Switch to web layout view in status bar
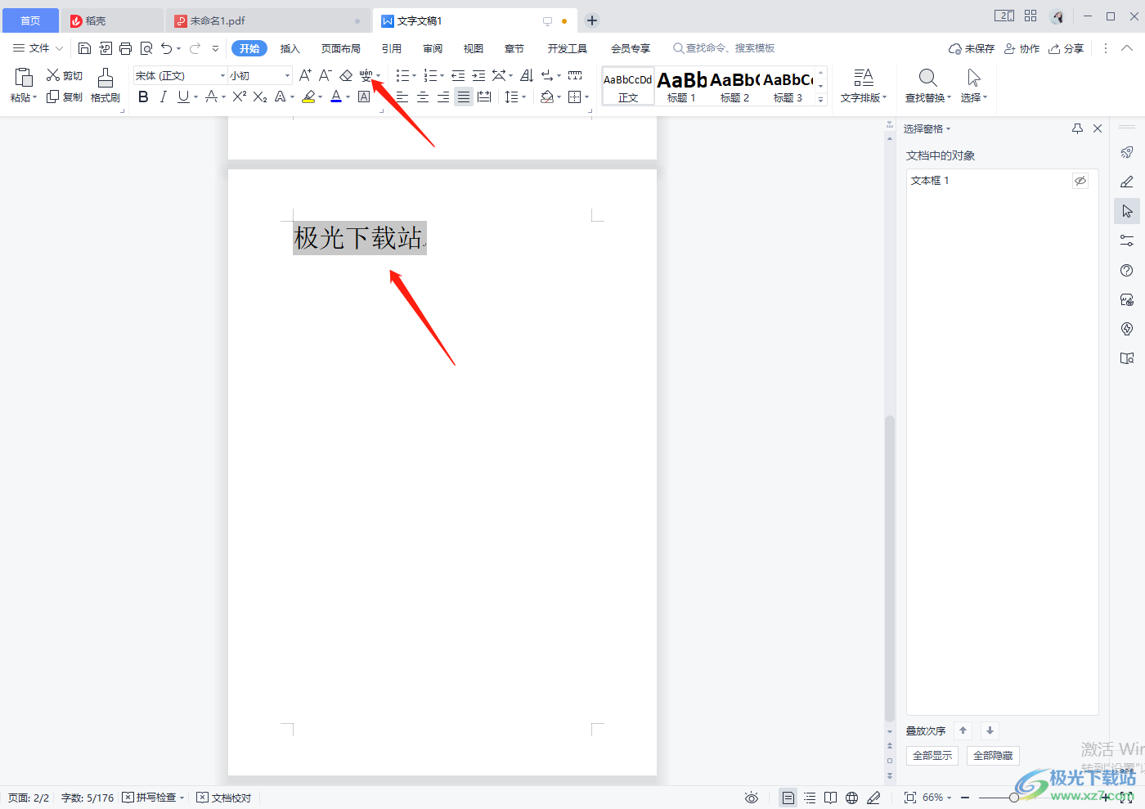 coord(851,798)
